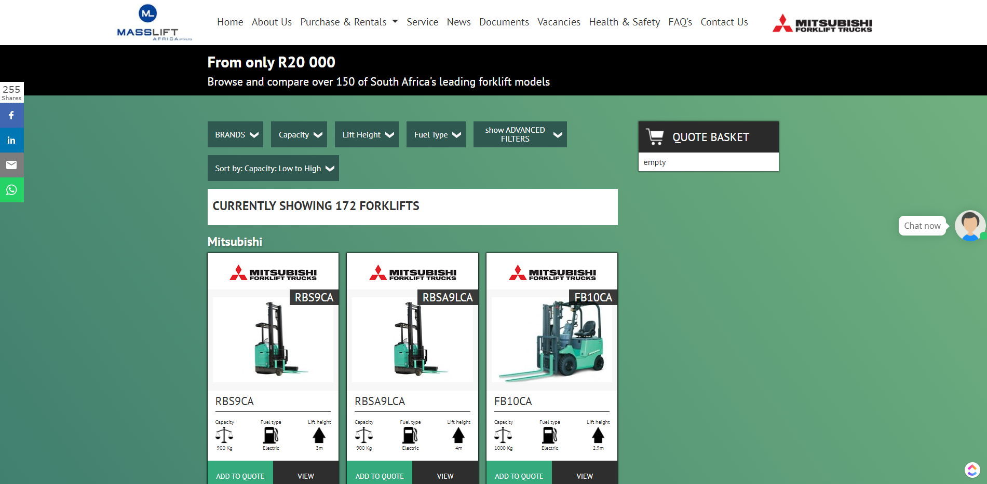Click the 'Browse and compare over 150' subtitle
The width and height of the screenshot is (987, 484).
[x=378, y=82]
